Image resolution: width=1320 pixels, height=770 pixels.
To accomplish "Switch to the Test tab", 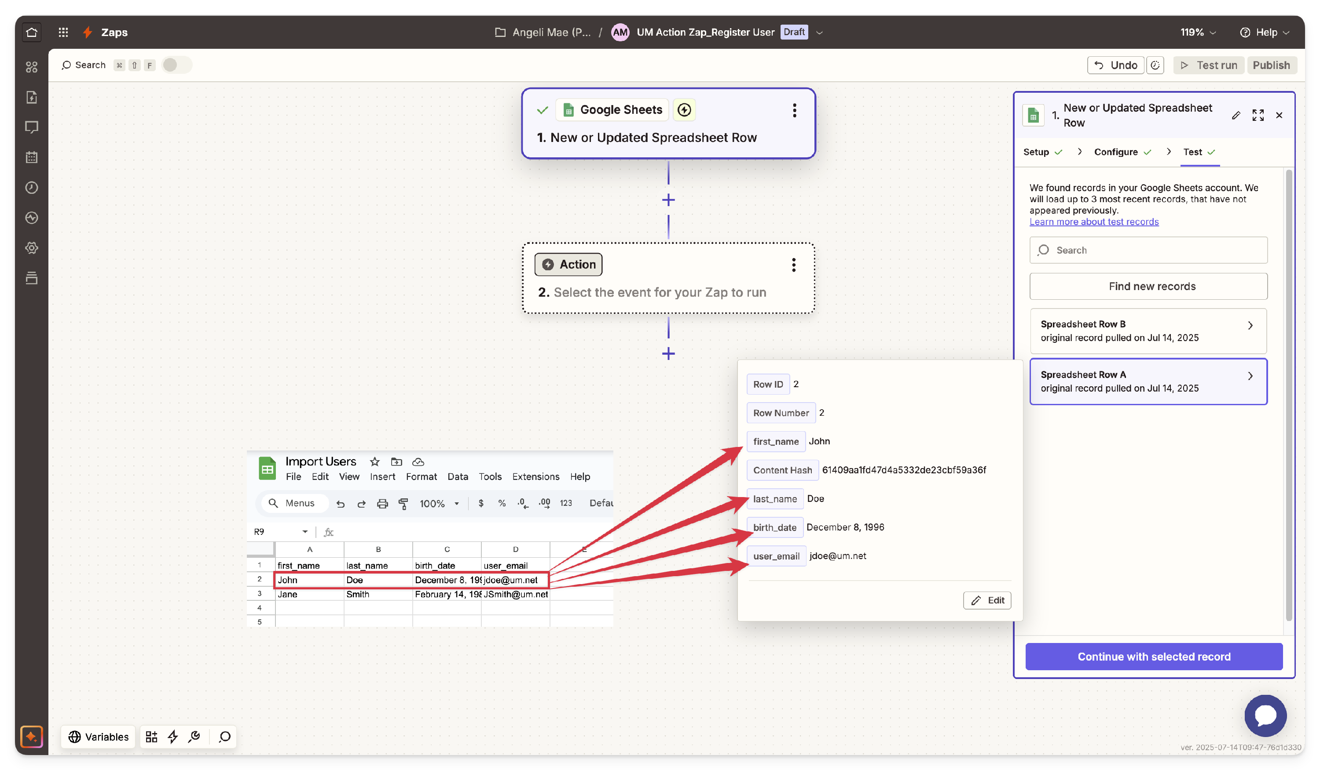I will point(1199,152).
